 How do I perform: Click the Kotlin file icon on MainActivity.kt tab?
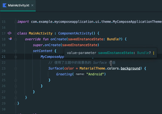pos(5,5)
